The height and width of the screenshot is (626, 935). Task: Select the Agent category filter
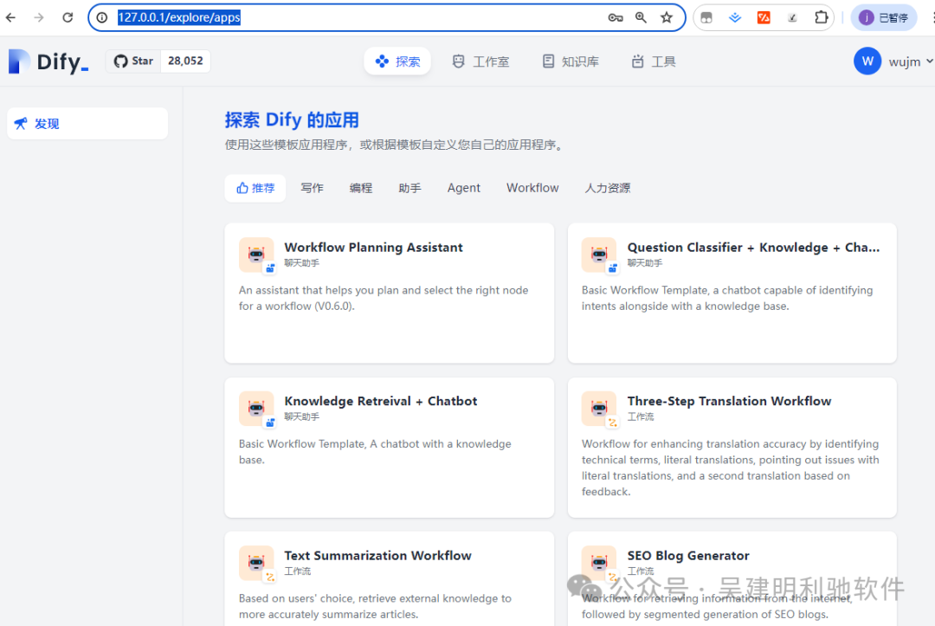point(463,188)
